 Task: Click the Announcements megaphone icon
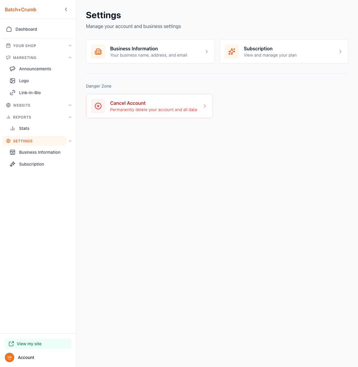pos(13,69)
